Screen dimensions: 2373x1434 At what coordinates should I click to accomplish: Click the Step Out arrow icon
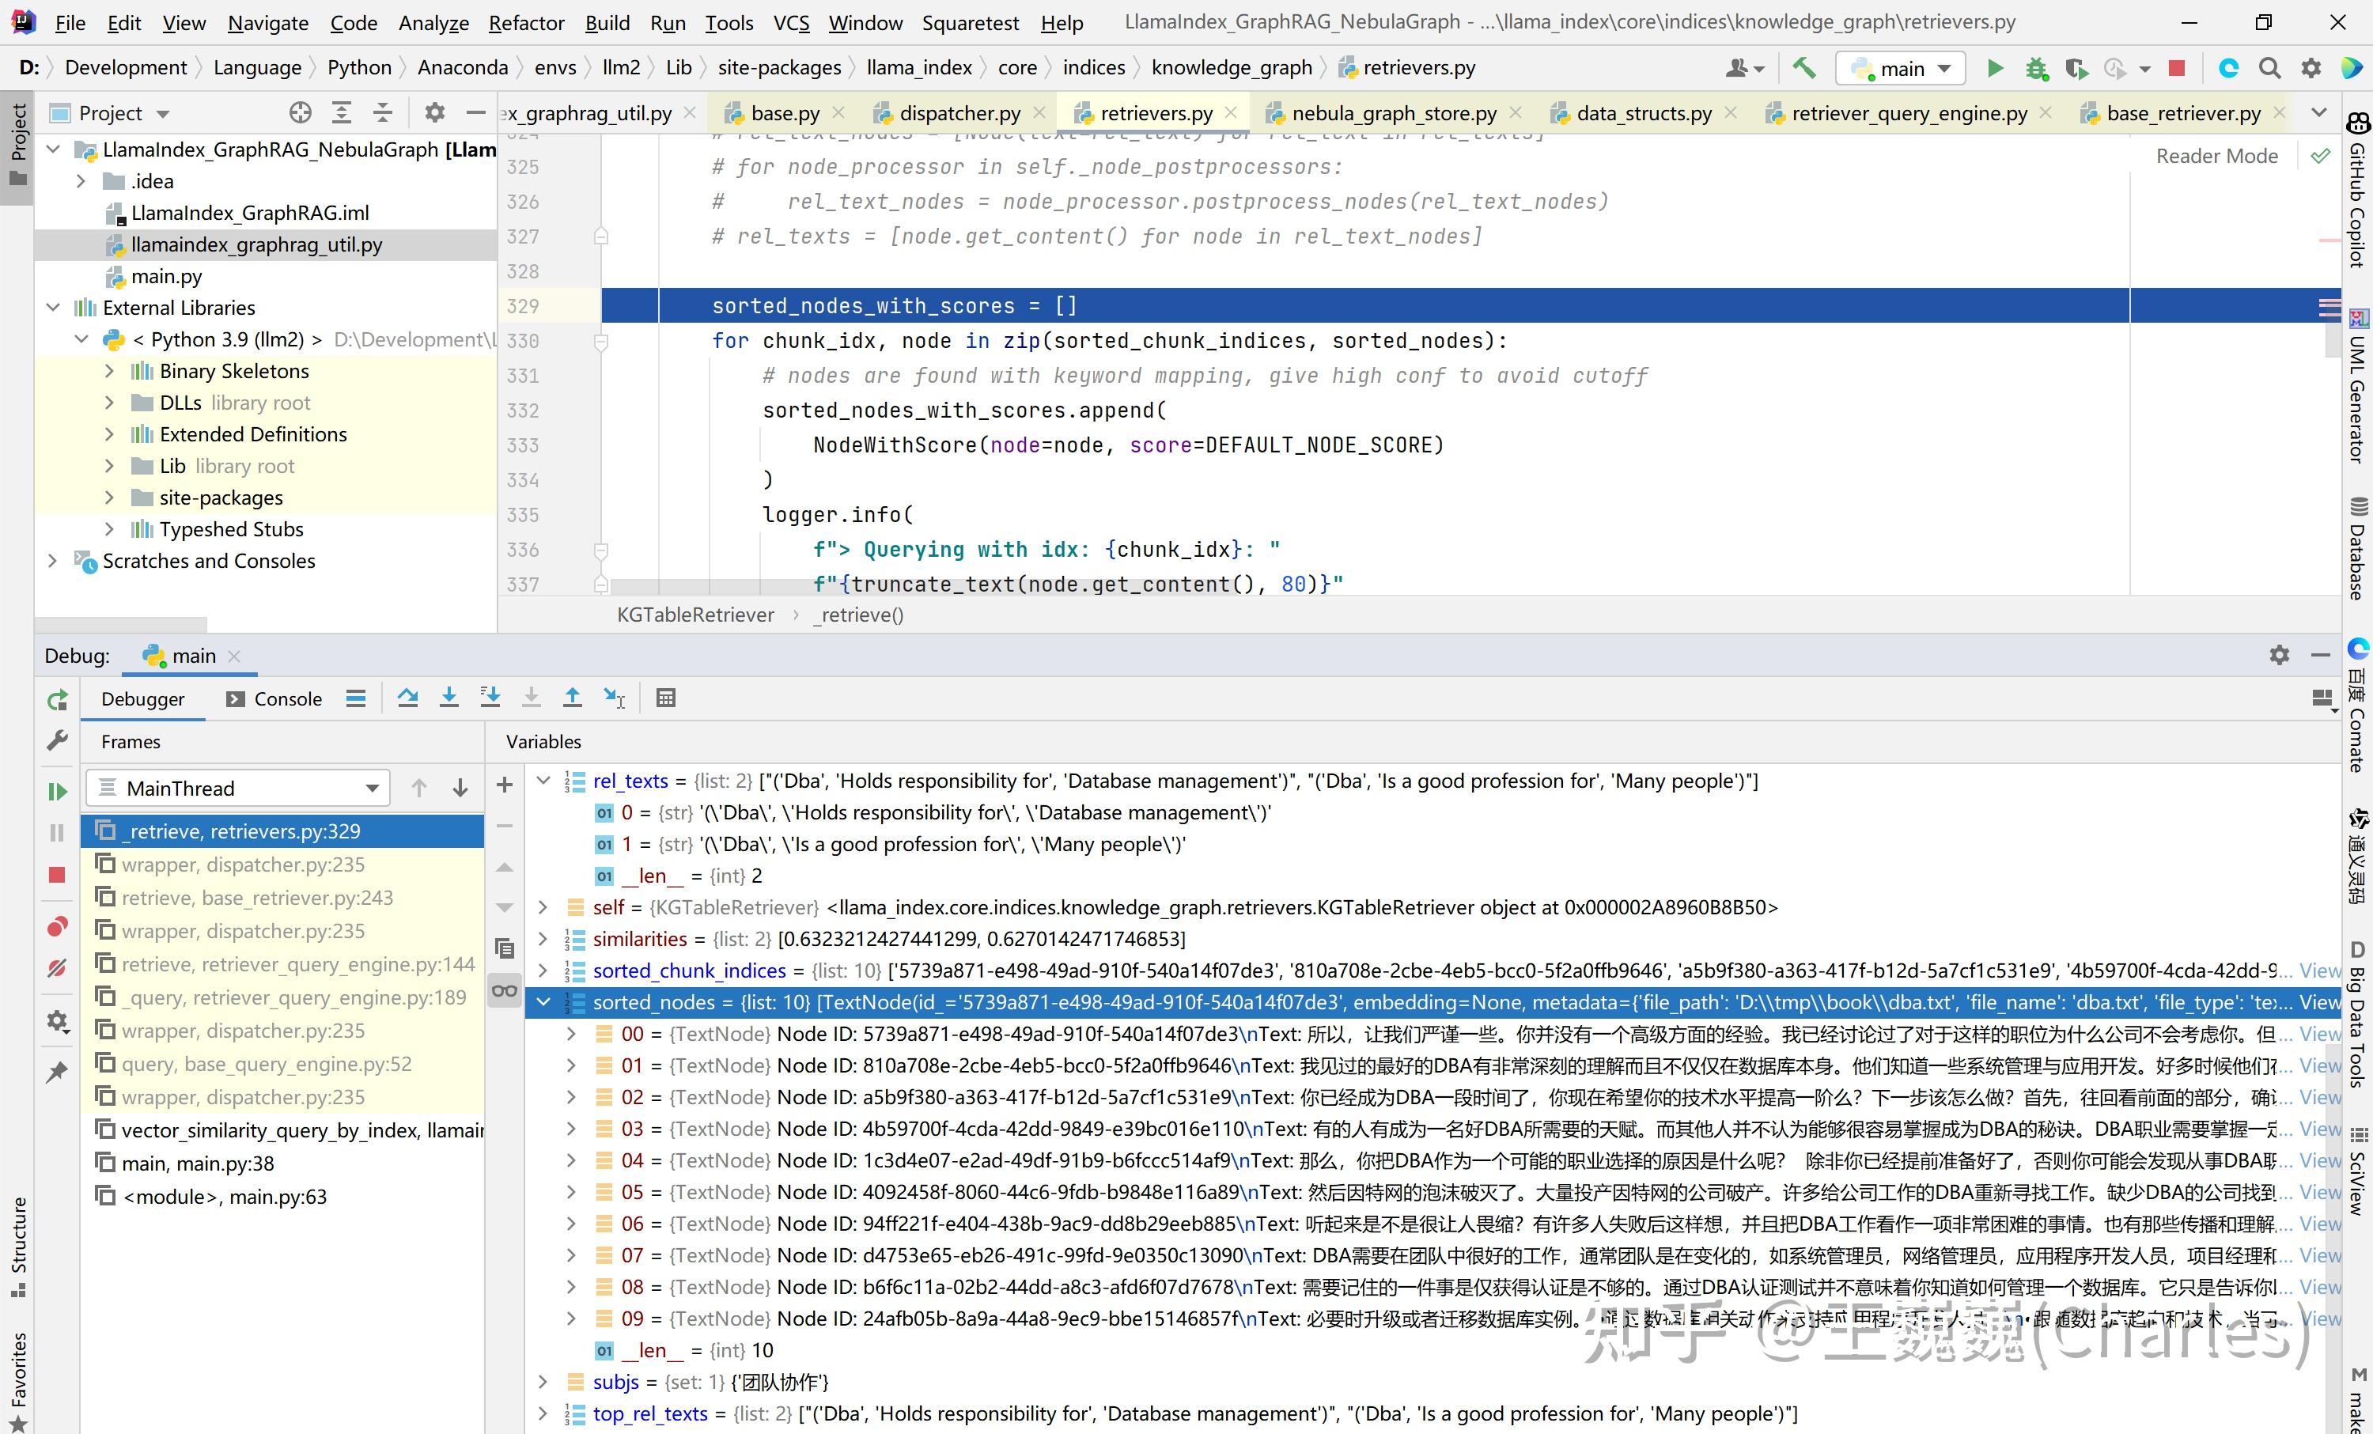[x=572, y=698]
